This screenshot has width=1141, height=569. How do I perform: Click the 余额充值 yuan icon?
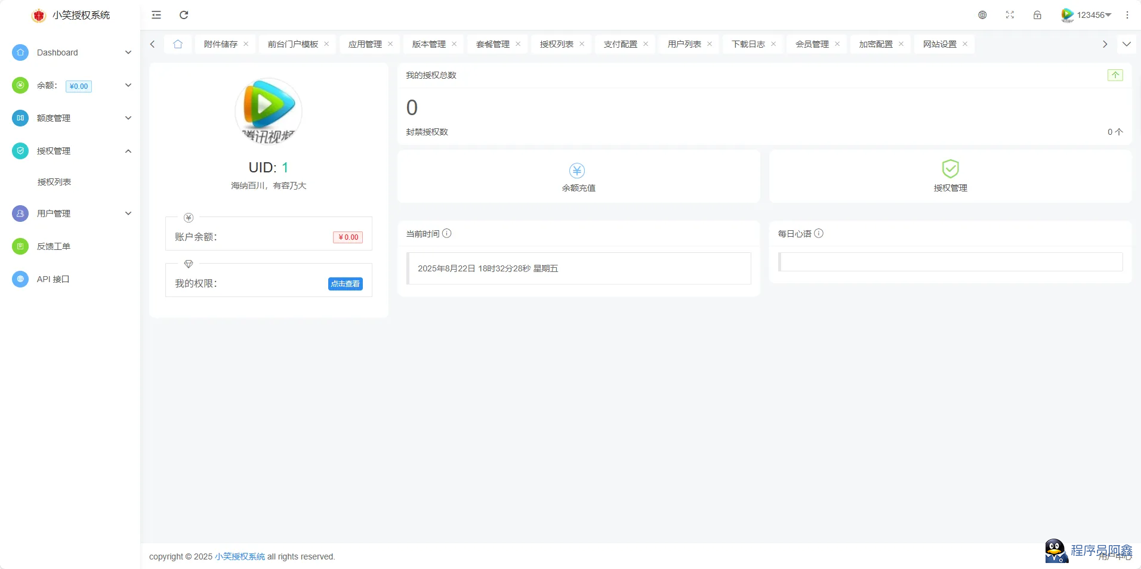(x=577, y=171)
